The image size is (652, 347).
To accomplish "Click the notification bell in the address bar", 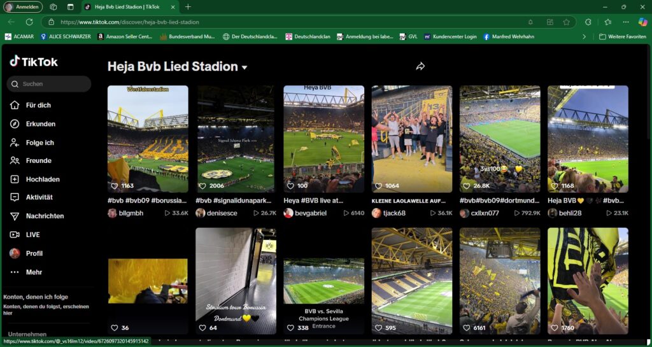I will [x=530, y=22].
